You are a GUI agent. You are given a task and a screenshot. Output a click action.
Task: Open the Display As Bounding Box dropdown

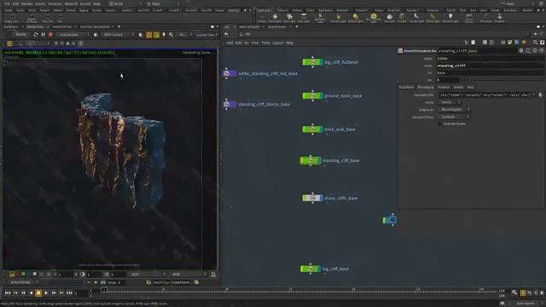454,109
